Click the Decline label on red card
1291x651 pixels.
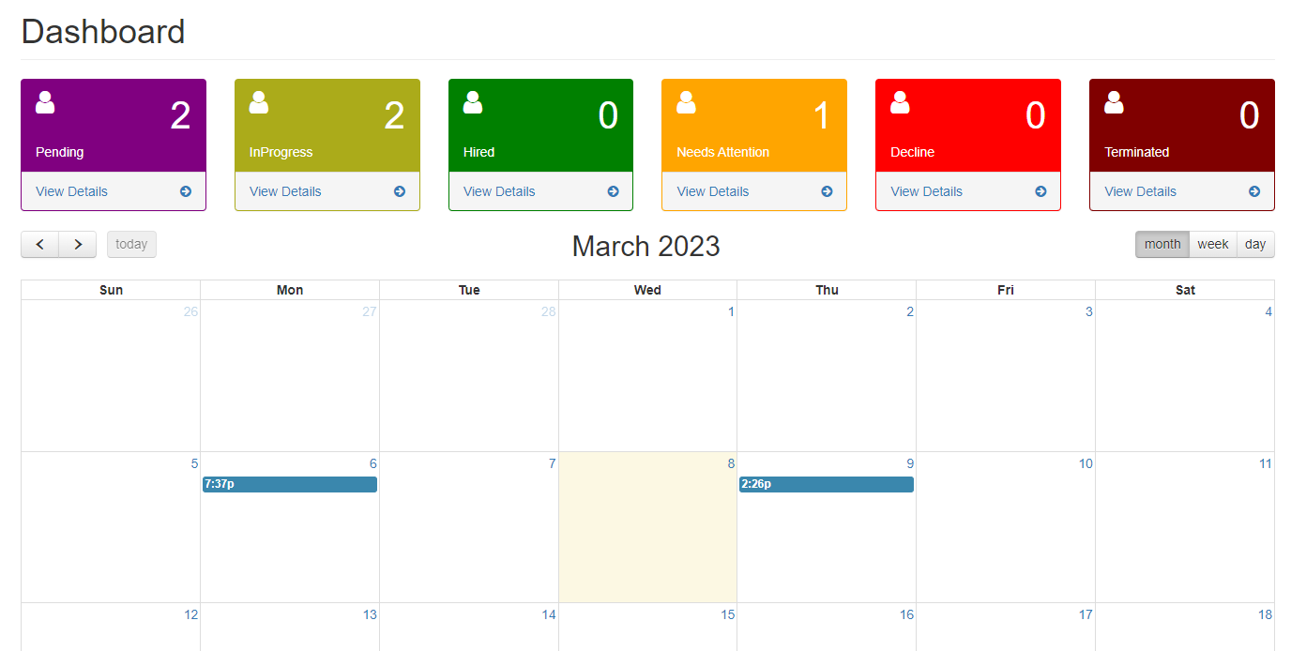pyautogui.click(x=912, y=152)
